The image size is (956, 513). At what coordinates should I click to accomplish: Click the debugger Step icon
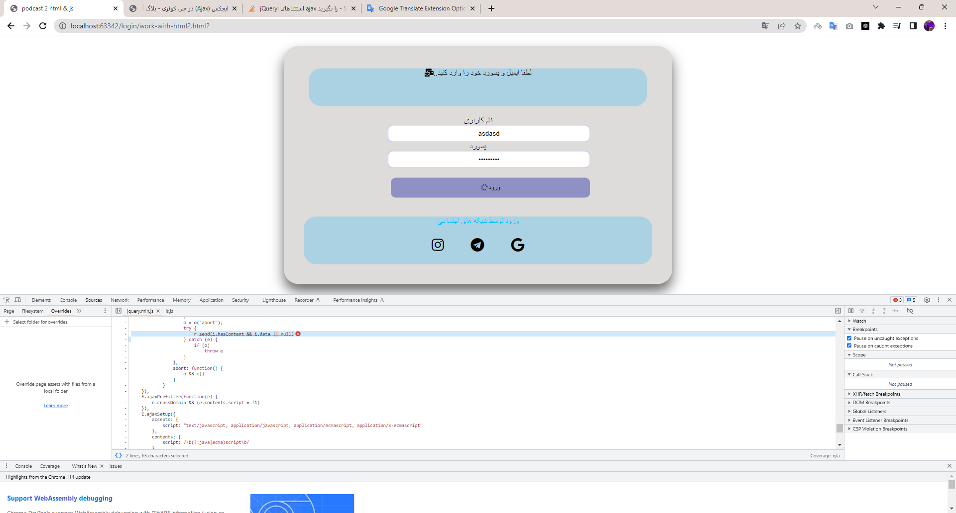tap(895, 311)
